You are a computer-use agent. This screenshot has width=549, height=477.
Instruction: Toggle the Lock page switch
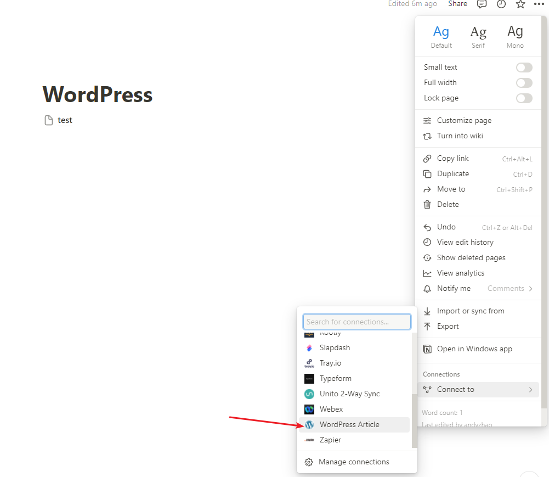524,98
